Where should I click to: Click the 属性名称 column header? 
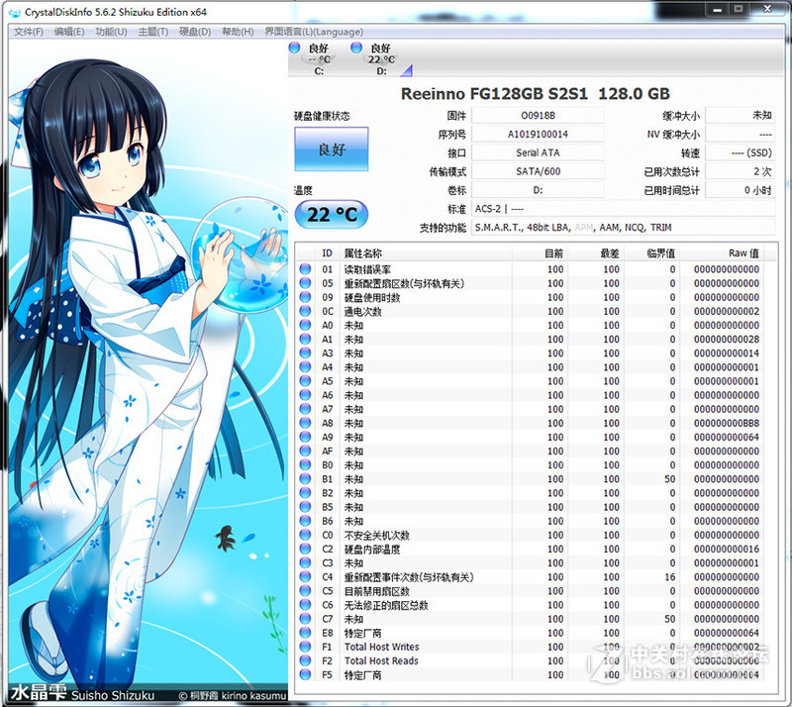click(362, 253)
